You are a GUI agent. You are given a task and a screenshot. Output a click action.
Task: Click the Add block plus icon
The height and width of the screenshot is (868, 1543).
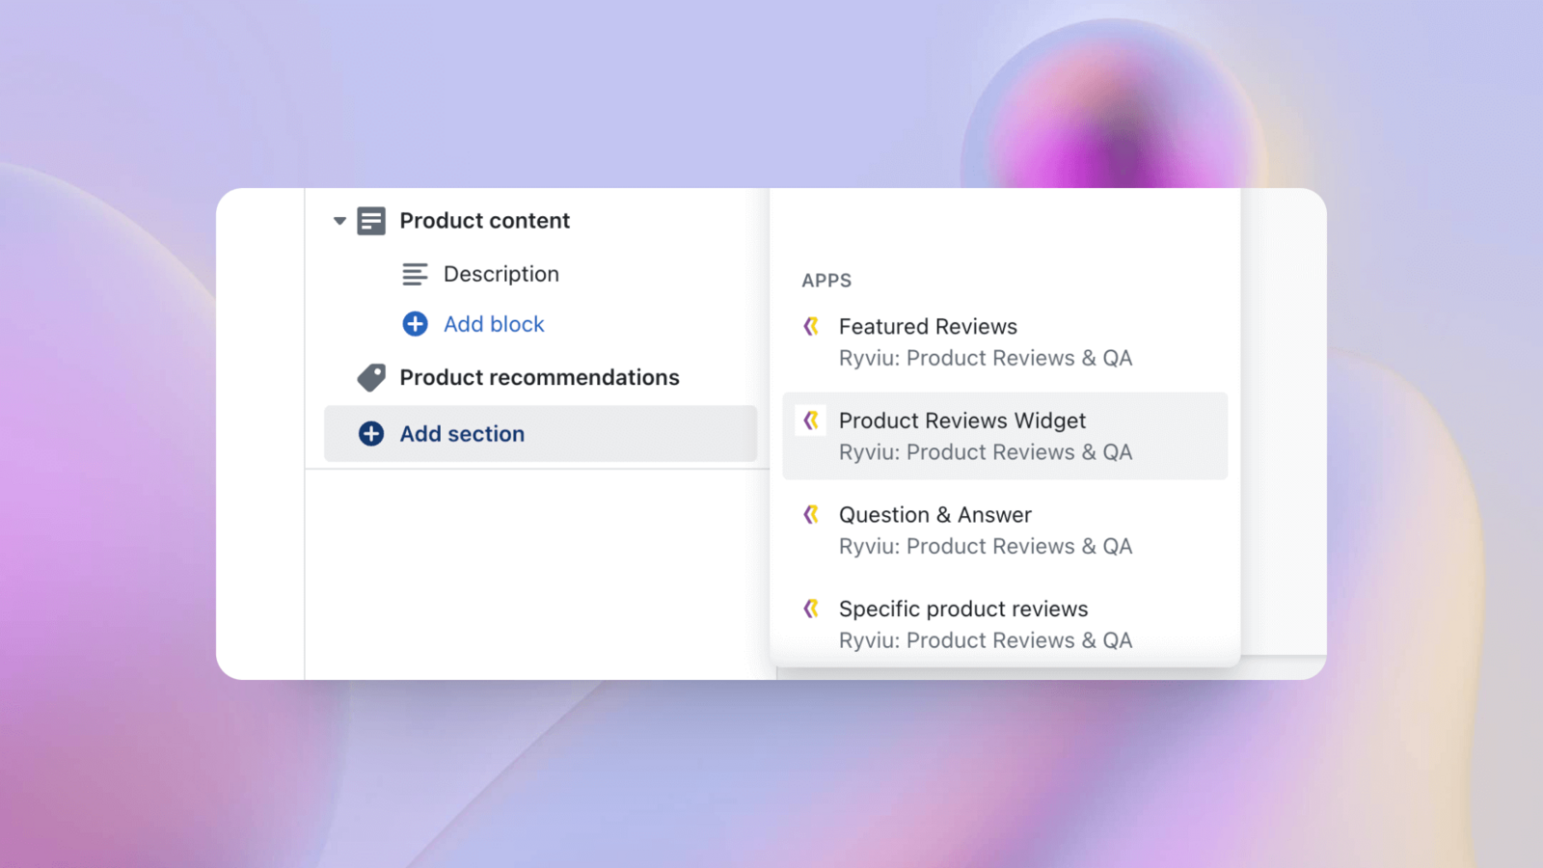pyautogui.click(x=415, y=324)
